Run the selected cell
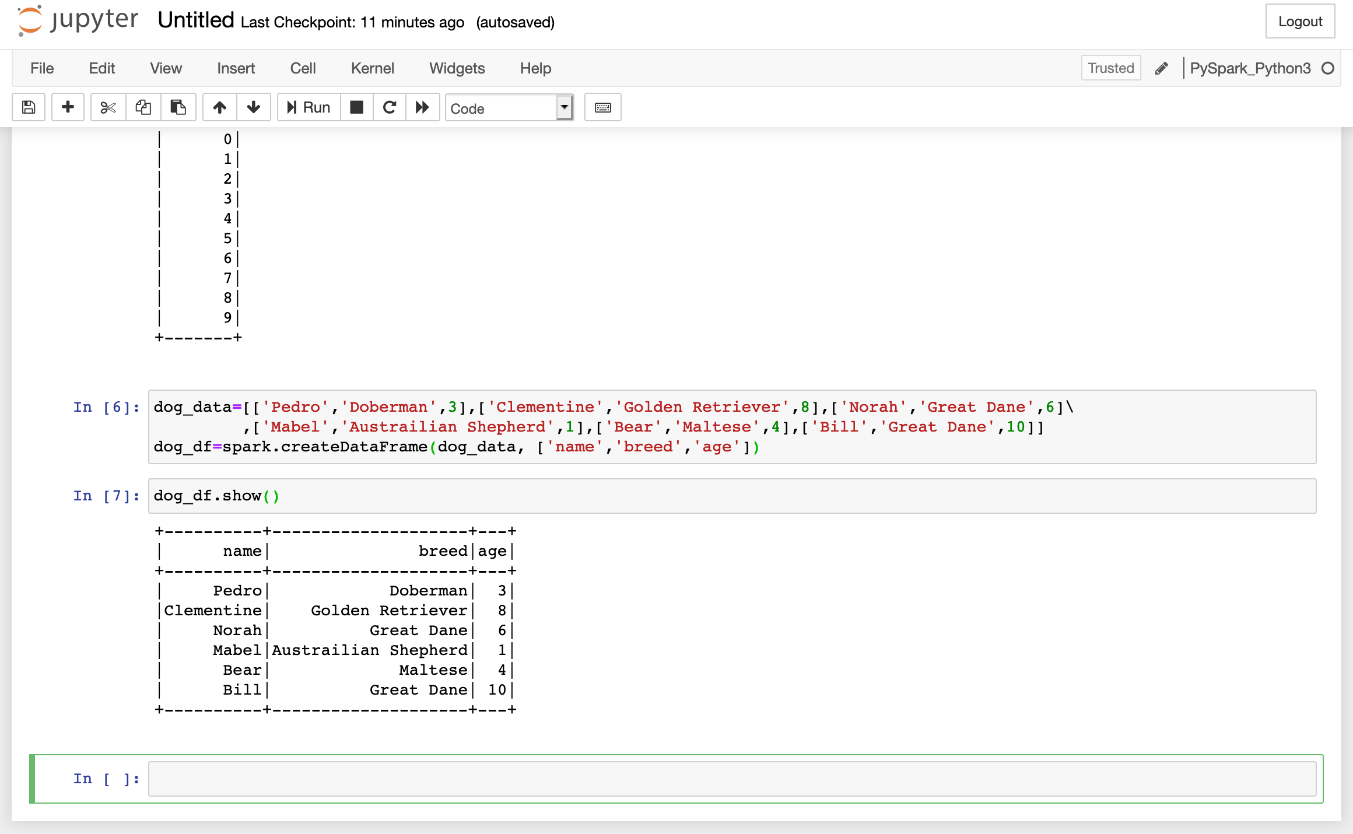The height and width of the screenshot is (834, 1353). pyautogui.click(x=309, y=107)
